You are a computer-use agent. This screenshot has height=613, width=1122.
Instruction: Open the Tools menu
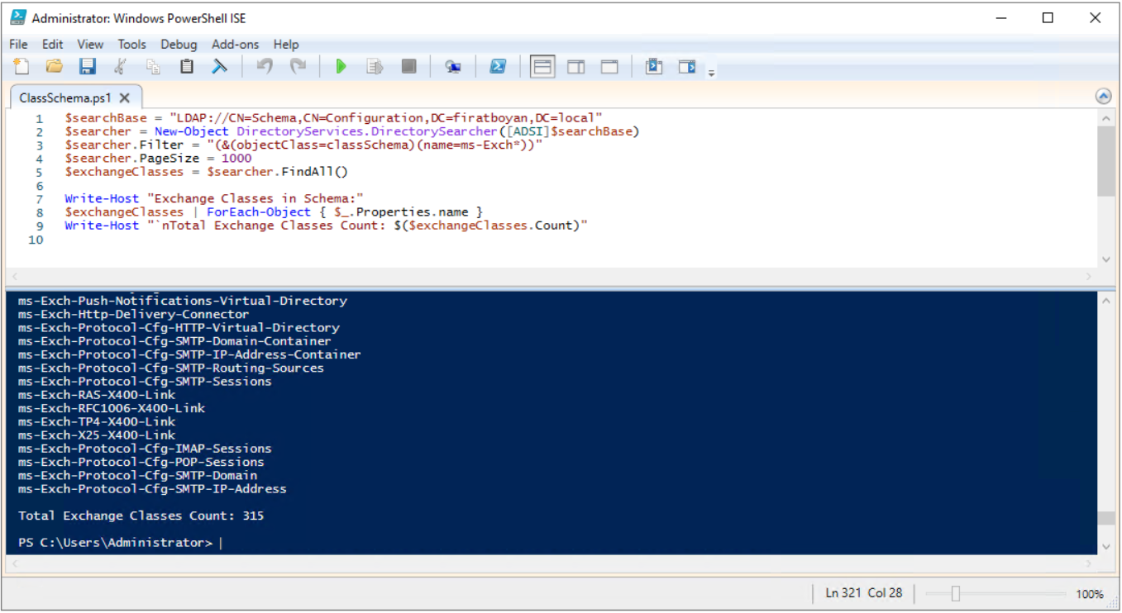pyautogui.click(x=131, y=45)
